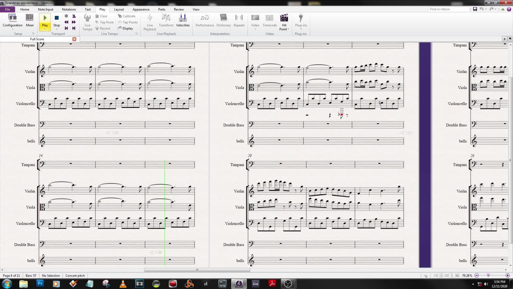Click the Save icon in title area
This screenshot has height=289, width=513.
point(475,9)
